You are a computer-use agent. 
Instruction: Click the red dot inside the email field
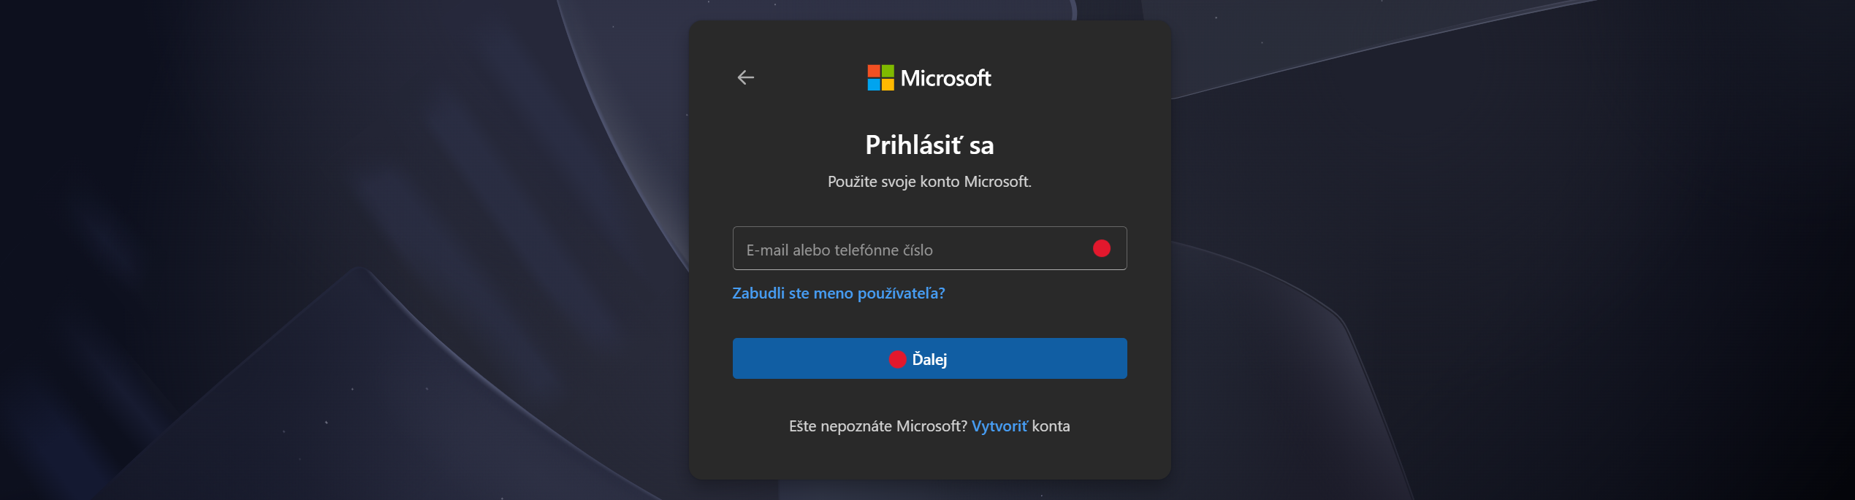(x=1101, y=249)
